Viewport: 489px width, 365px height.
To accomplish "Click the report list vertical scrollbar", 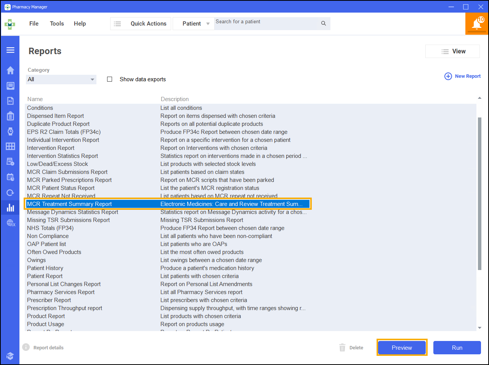I will (479, 191).
